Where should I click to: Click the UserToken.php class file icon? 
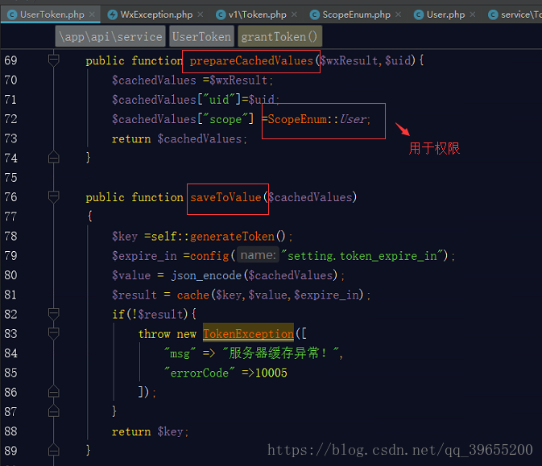tap(12, 14)
